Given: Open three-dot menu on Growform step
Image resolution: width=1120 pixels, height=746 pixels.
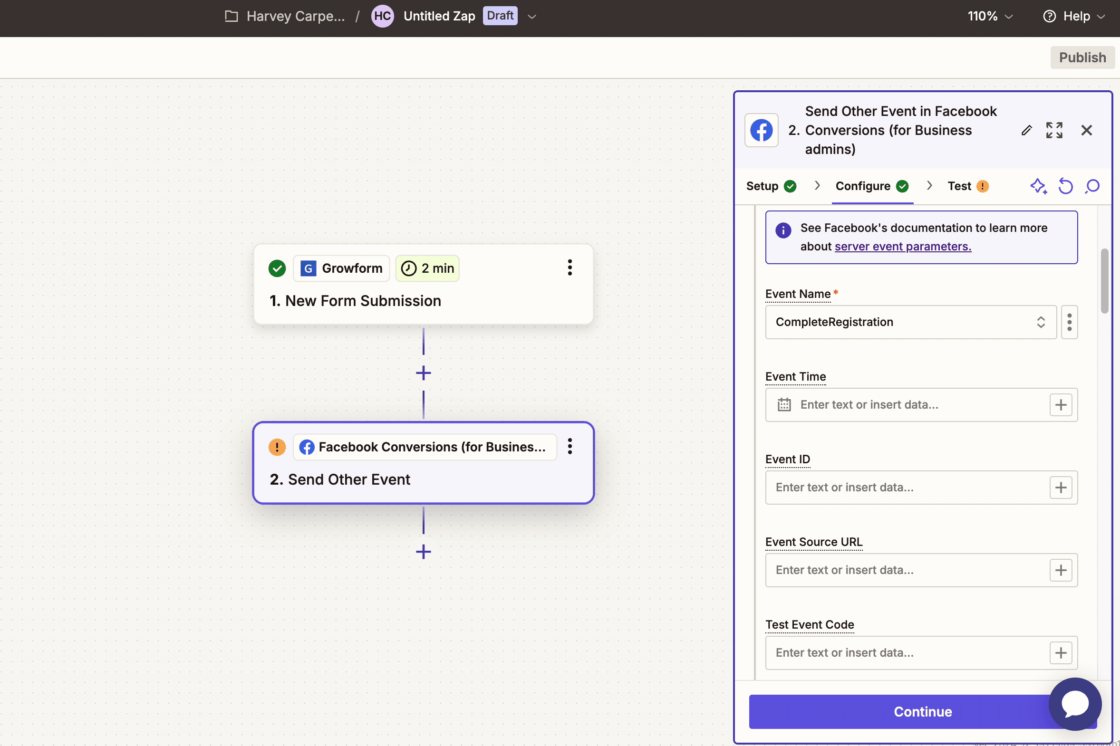Looking at the screenshot, I should pos(570,268).
